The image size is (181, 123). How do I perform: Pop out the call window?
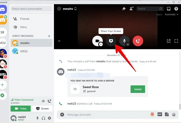coord(169,41)
